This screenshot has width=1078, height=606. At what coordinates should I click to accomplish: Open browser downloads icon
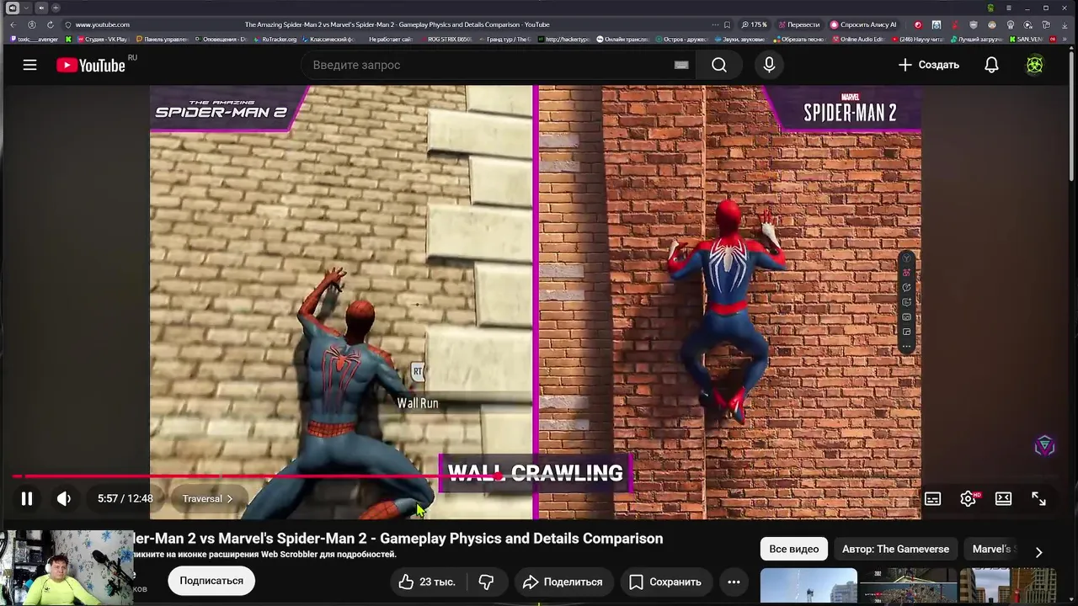(x=1063, y=24)
